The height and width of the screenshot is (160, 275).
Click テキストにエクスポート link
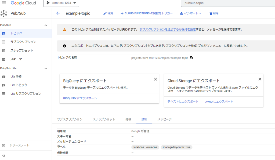coord(183,102)
